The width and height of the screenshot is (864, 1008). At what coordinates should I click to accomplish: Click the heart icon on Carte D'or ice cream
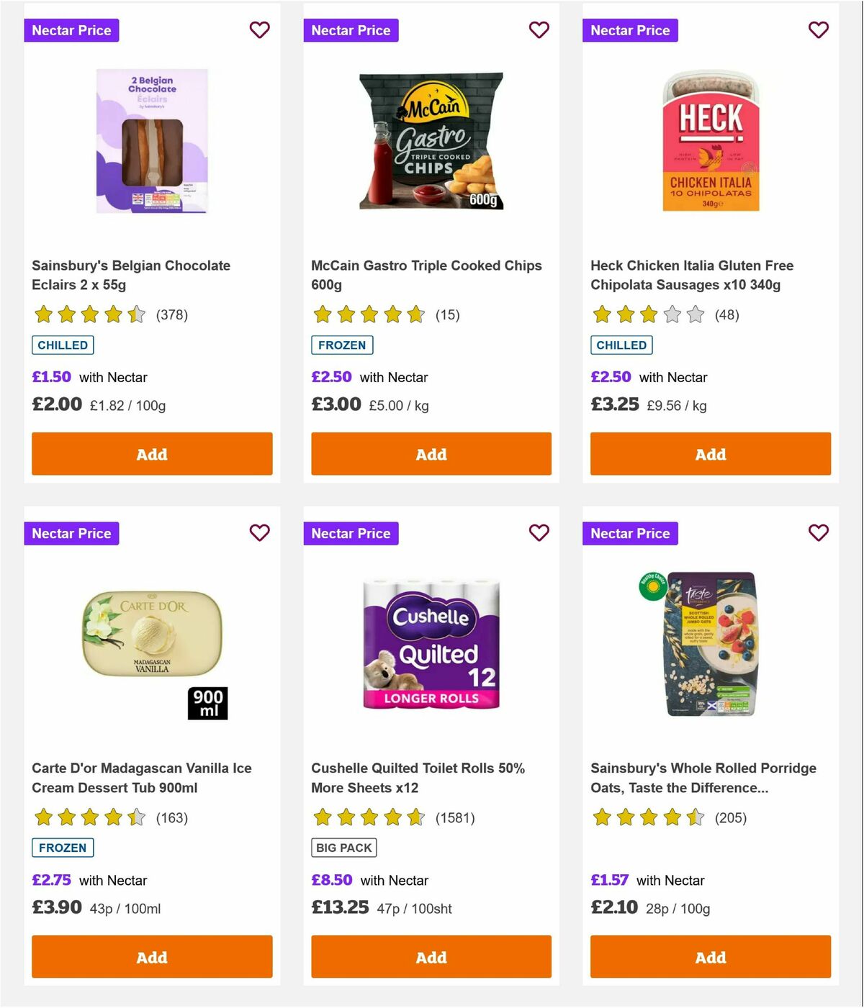[260, 533]
